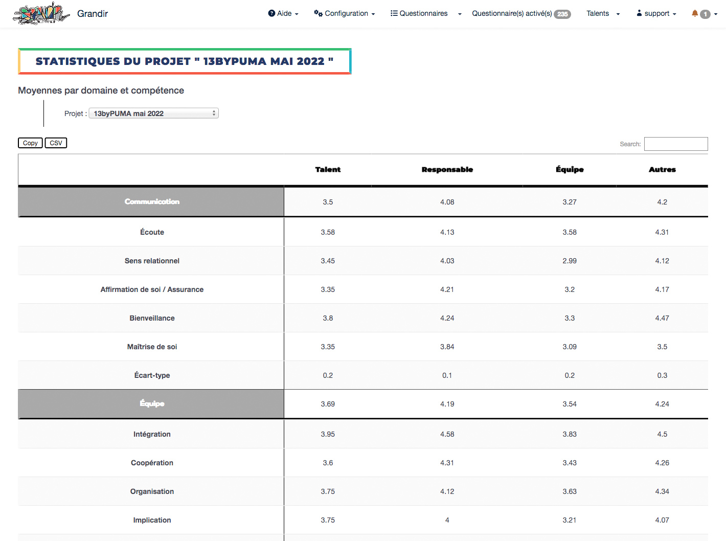Export the table with CSV button

pos(56,143)
